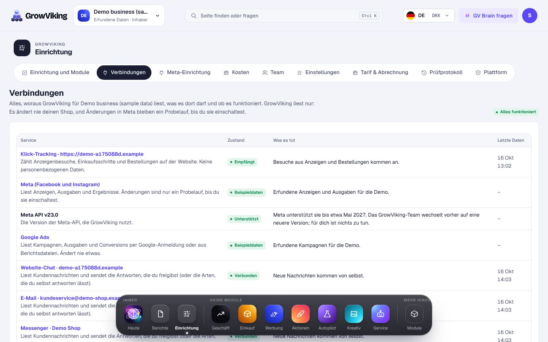Open the Plattform tab
Screen dimensions: 548x342
click(491, 73)
